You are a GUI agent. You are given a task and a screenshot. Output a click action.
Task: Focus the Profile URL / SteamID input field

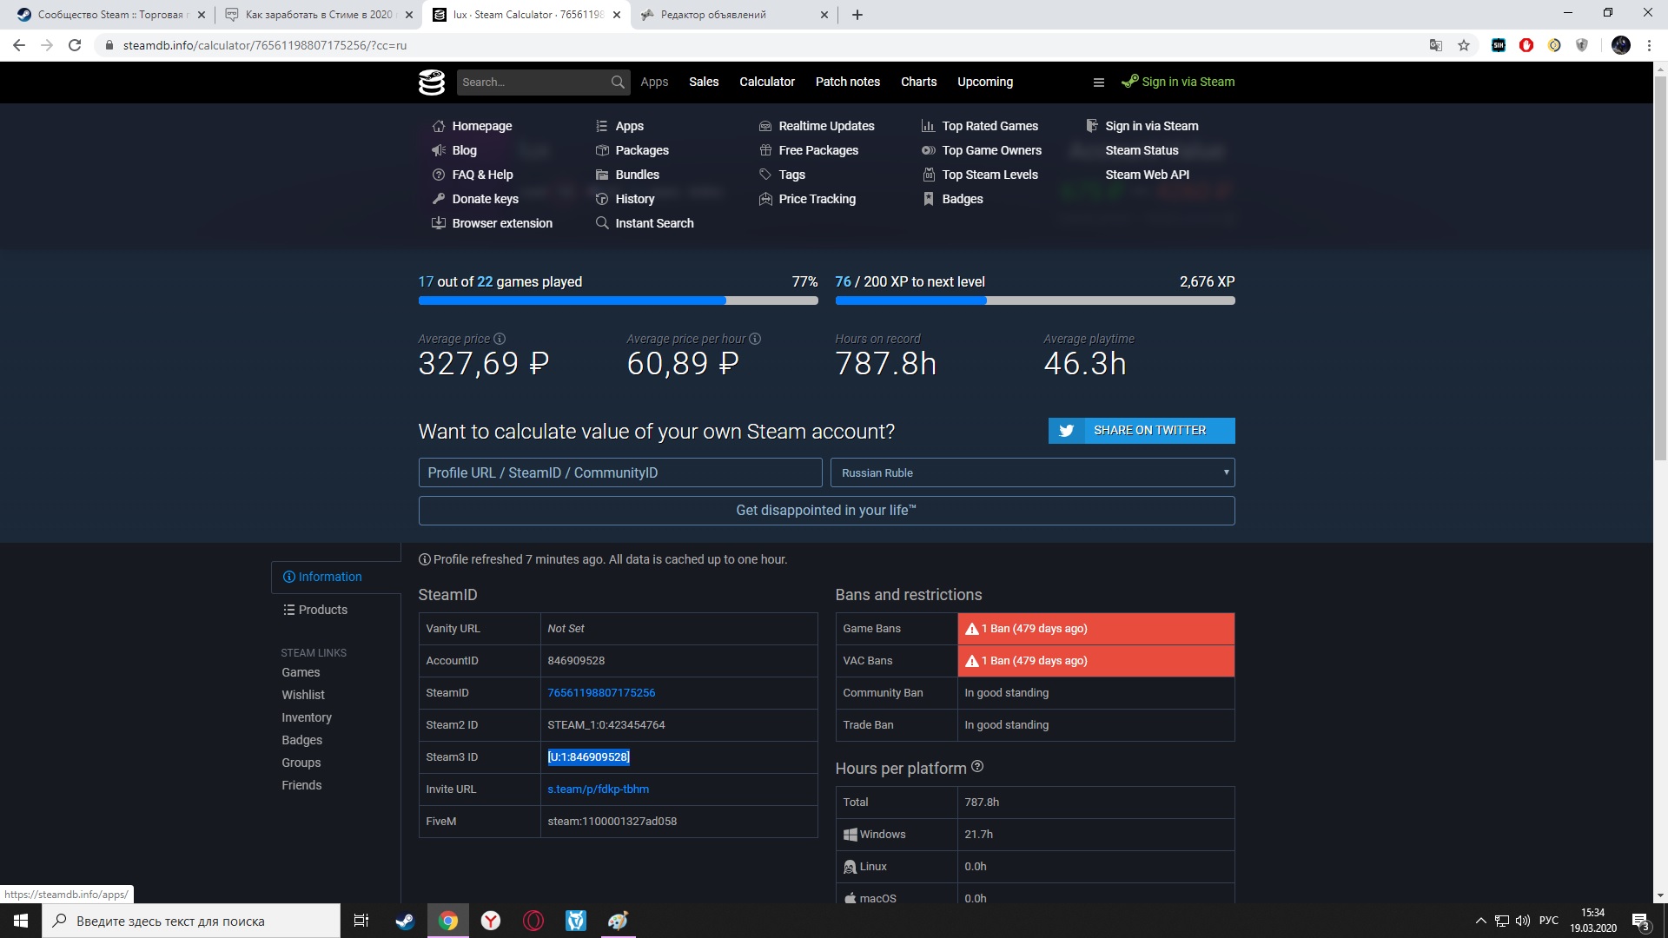tap(620, 472)
